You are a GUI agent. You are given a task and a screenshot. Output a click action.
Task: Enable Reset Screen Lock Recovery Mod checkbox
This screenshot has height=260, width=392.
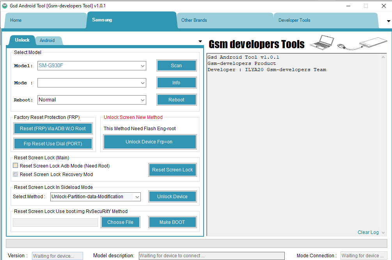[16, 174]
